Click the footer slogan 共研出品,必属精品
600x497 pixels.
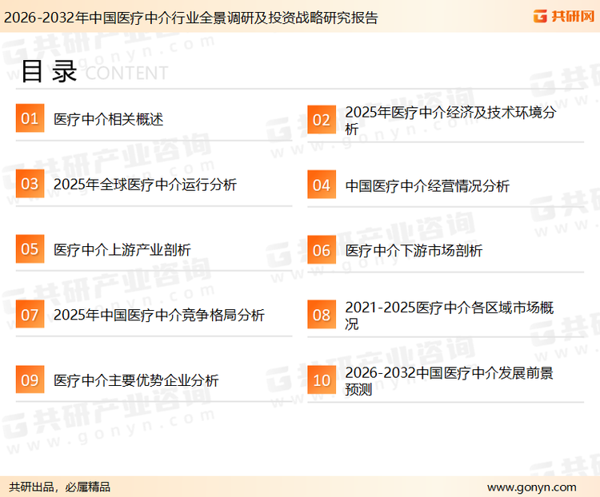click(59, 487)
